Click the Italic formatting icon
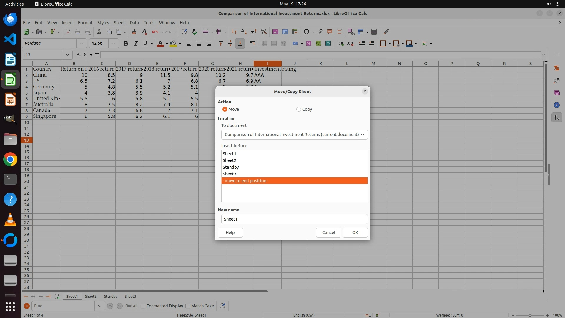Image resolution: width=565 pixels, height=318 pixels. pyautogui.click(x=136, y=43)
